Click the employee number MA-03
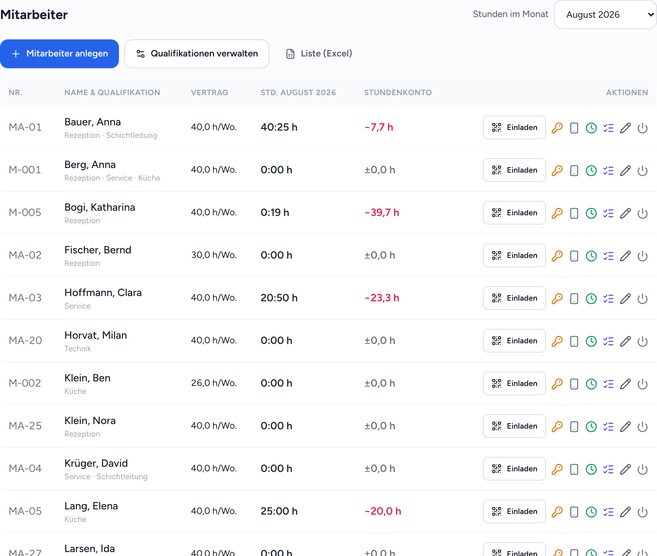657x556 pixels. coord(25,298)
